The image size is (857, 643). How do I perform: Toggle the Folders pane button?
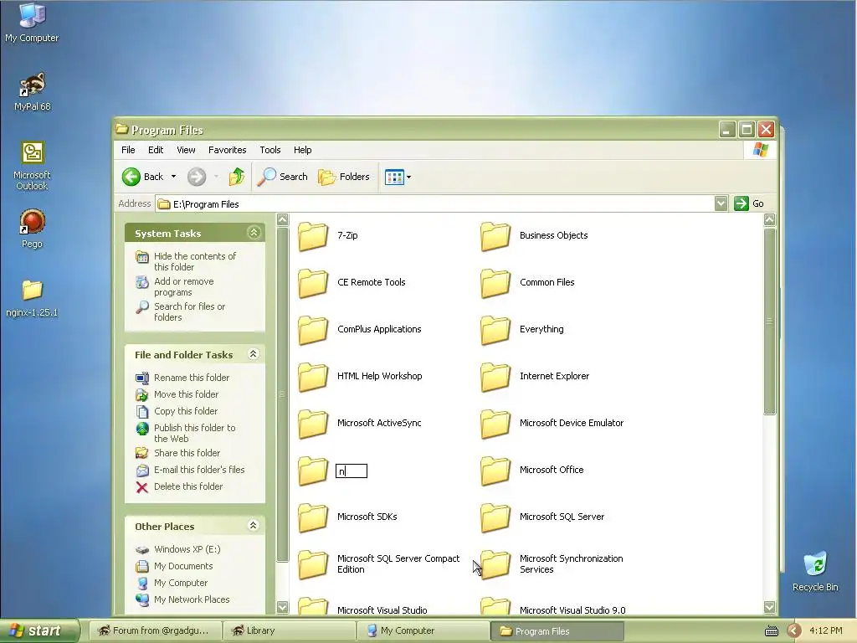(x=344, y=177)
